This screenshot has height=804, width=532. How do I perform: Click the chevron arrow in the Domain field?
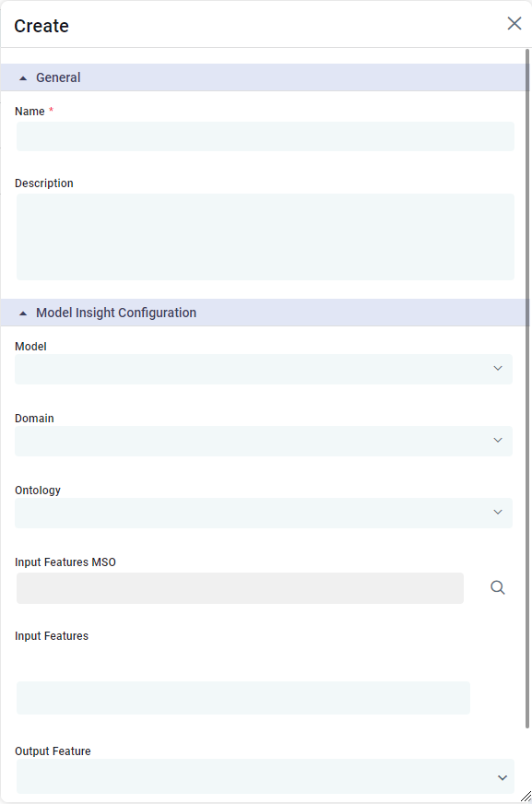(498, 441)
